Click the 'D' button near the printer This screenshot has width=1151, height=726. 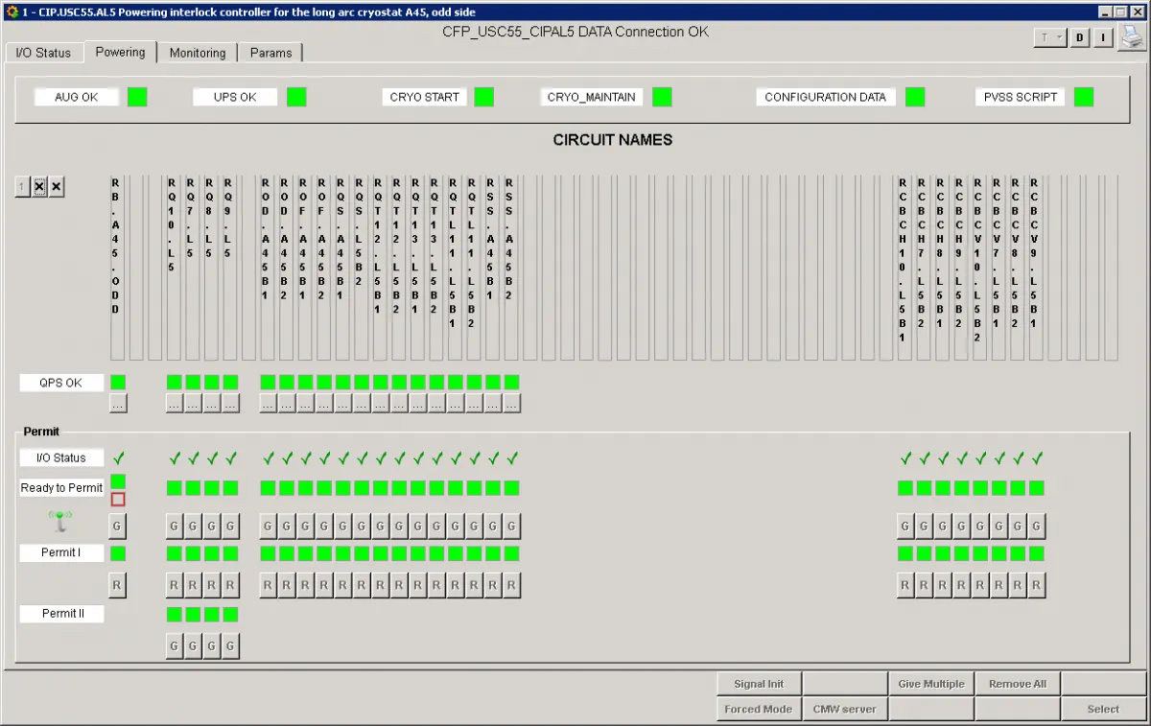[x=1079, y=37]
